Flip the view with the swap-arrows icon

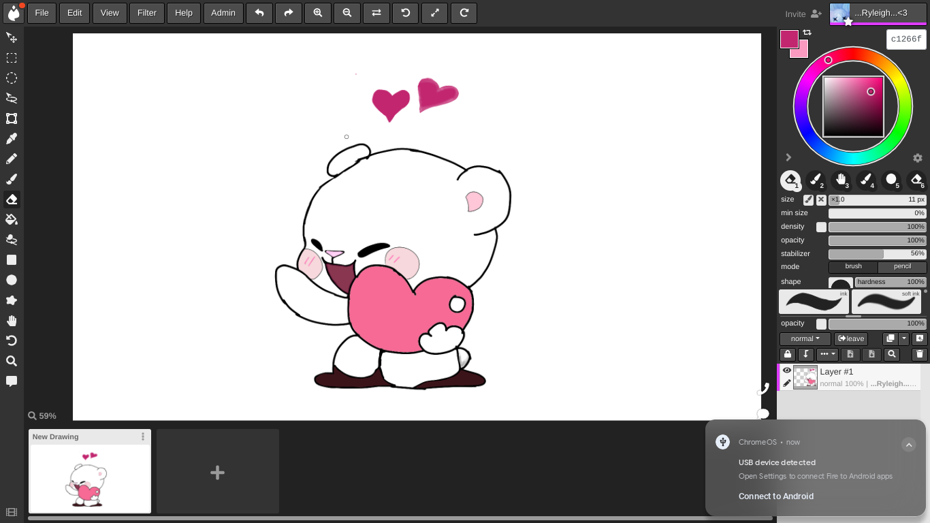(x=376, y=13)
